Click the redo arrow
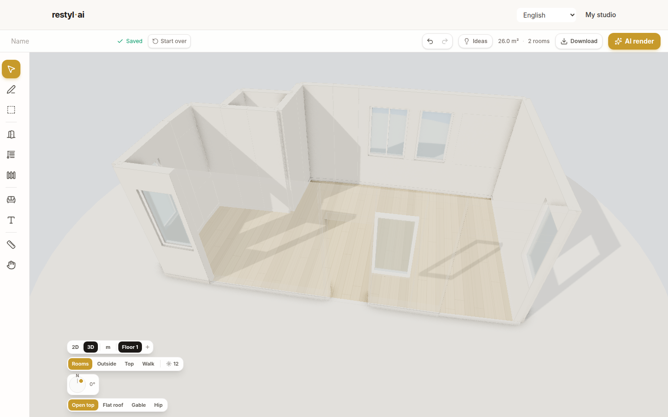The image size is (668, 417). [445, 41]
